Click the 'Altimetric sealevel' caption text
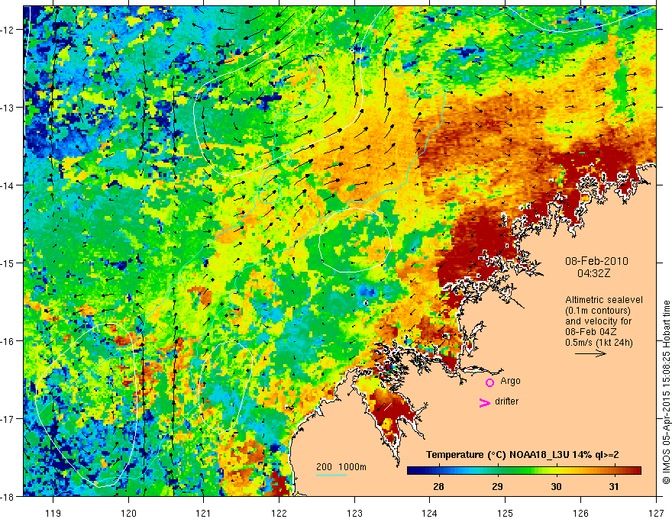Viewport: 672px width, 519px height. point(604,300)
